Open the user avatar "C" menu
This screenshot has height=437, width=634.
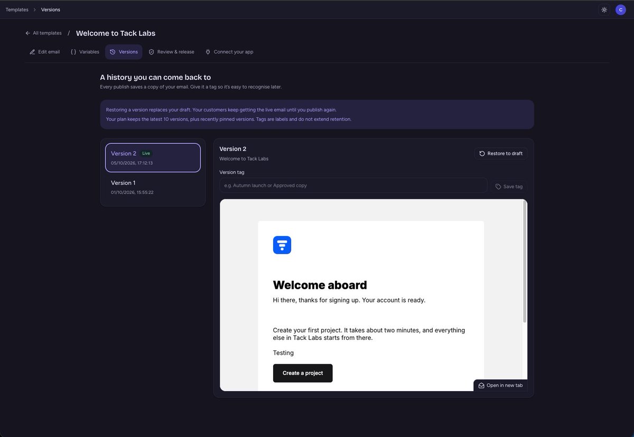point(620,9)
